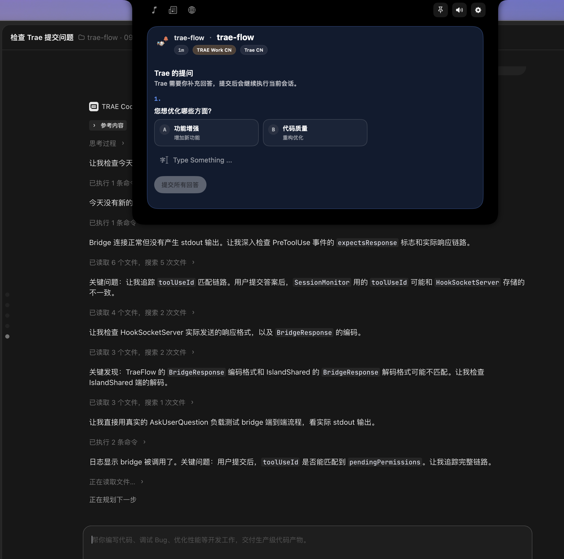Open the music note icon in overlay
This screenshot has height=559, width=564.
coord(154,10)
